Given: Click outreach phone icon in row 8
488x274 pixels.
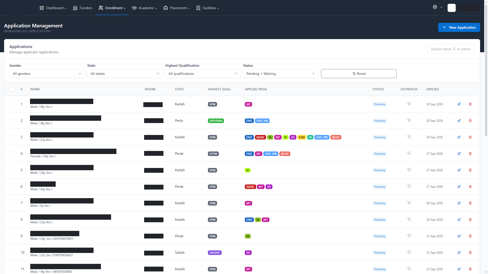Looking at the screenshot, I should [x=409, y=219].
